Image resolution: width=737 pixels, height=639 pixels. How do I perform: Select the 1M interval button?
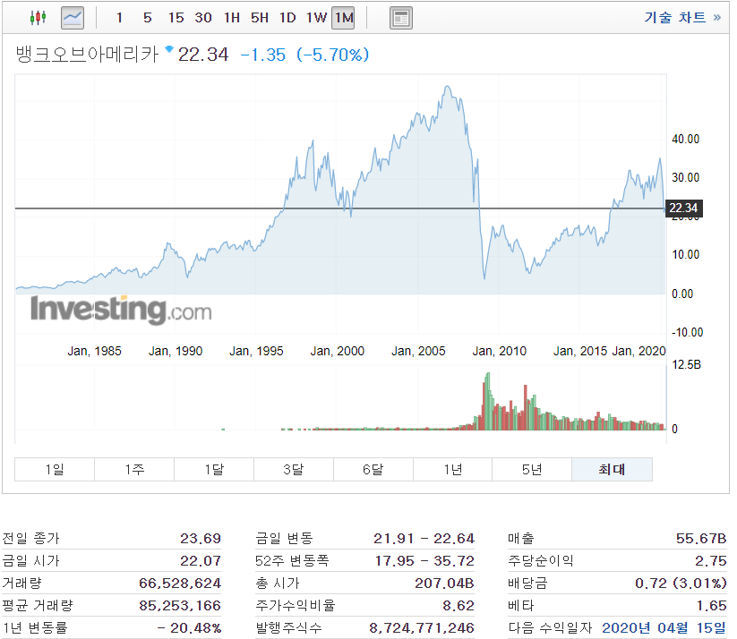(343, 18)
